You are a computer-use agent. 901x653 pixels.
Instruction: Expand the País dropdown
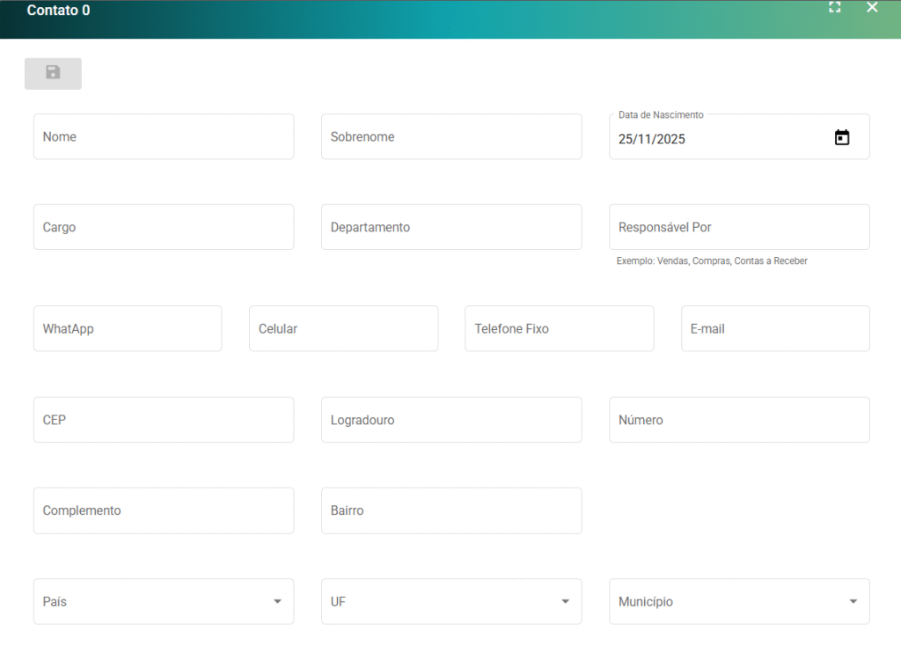[277, 602]
